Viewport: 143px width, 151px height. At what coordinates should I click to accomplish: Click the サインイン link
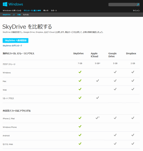[x=136, y=11]
